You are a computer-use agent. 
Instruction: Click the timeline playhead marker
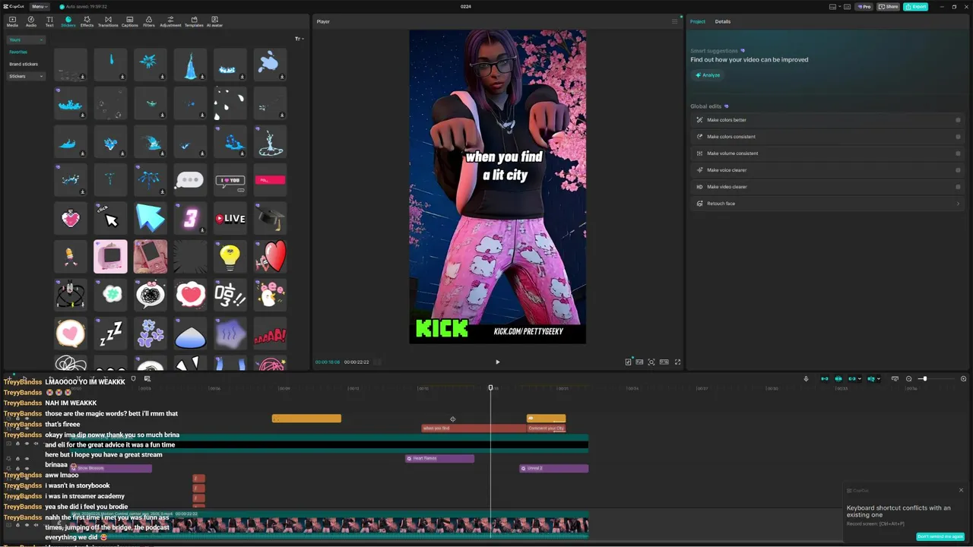point(491,387)
